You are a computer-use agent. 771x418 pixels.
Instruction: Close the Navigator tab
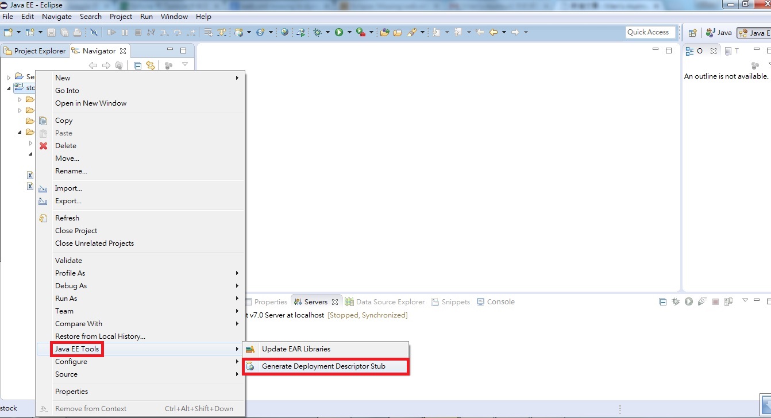pos(123,51)
